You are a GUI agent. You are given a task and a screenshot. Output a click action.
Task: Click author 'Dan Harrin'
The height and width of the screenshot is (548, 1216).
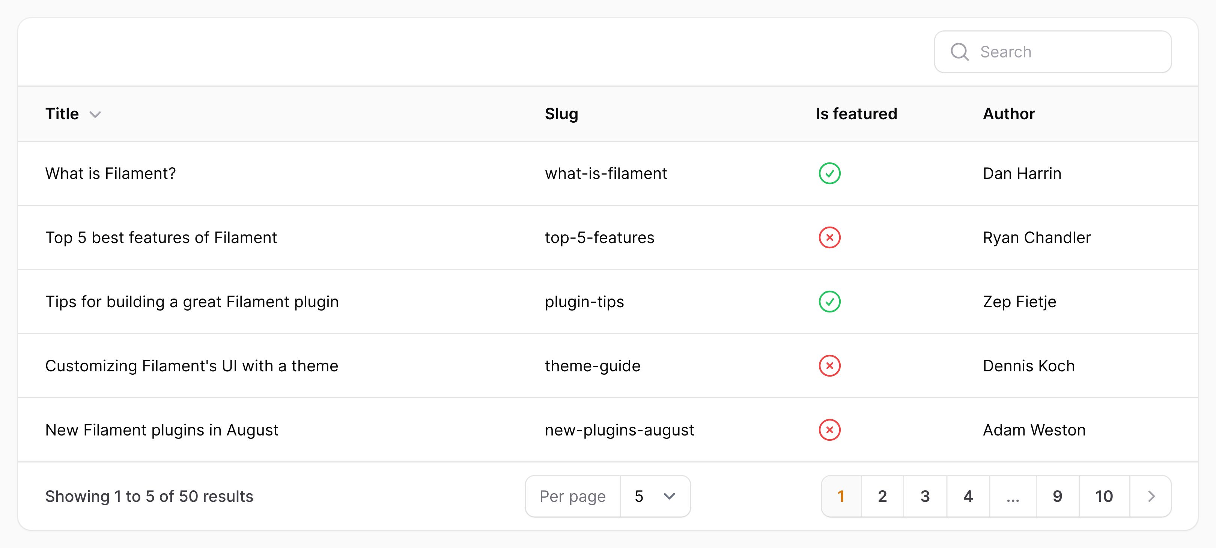point(1022,173)
